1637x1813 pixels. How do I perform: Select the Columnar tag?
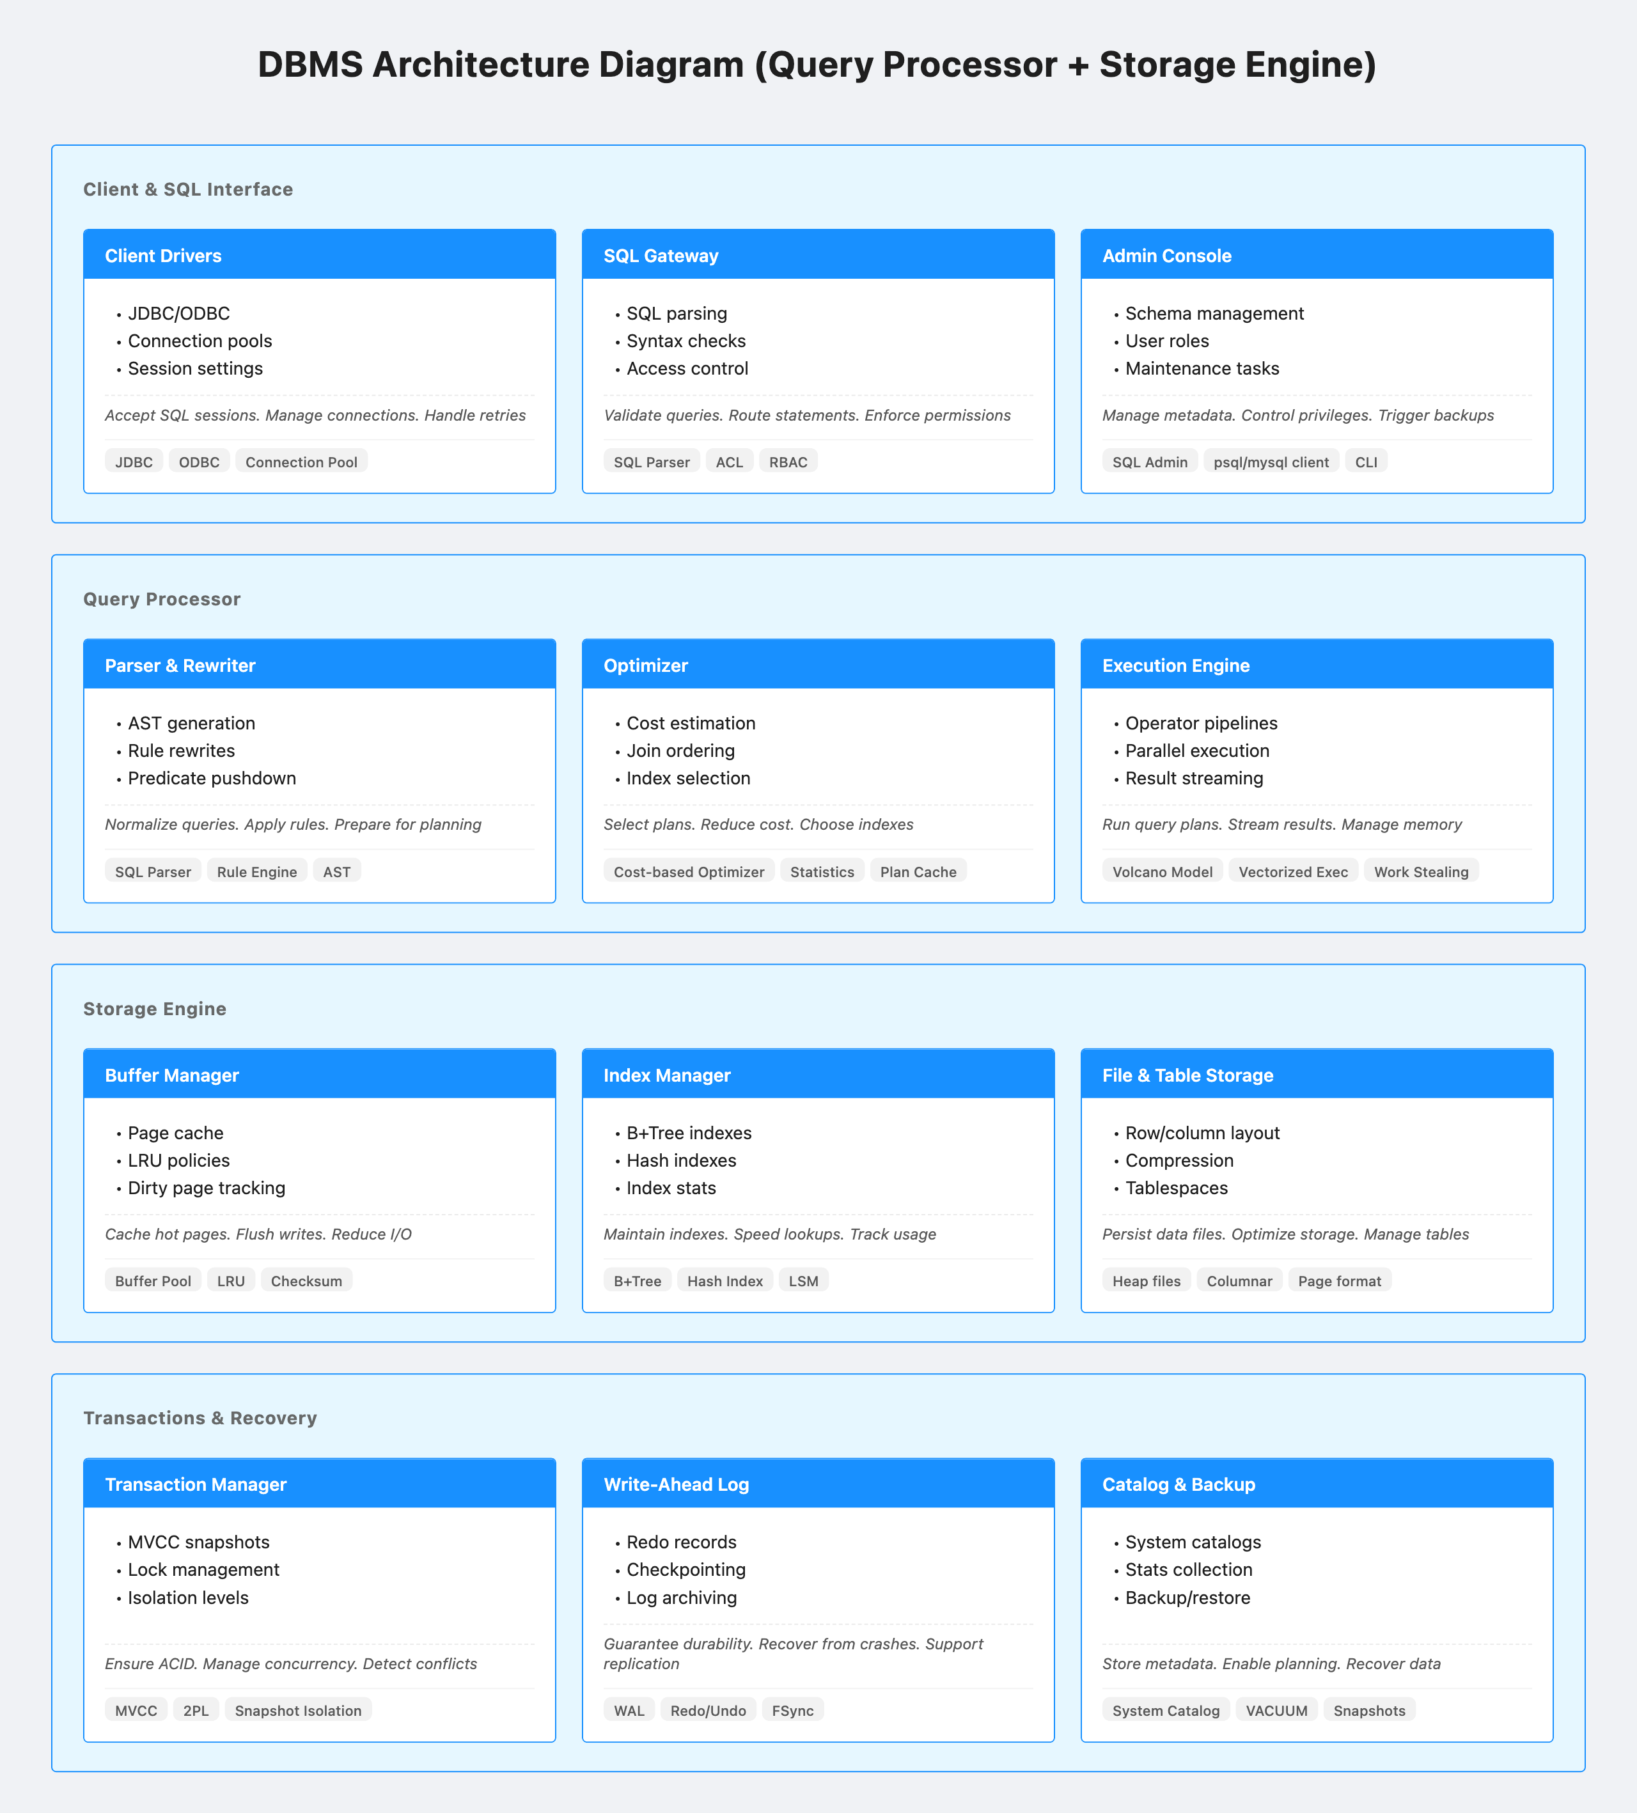(x=1239, y=1280)
